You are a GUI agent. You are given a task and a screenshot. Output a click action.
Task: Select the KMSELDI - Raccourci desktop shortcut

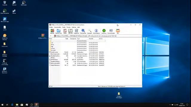5,70
